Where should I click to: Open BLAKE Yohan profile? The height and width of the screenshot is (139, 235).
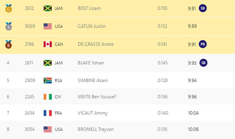point(91,63)
